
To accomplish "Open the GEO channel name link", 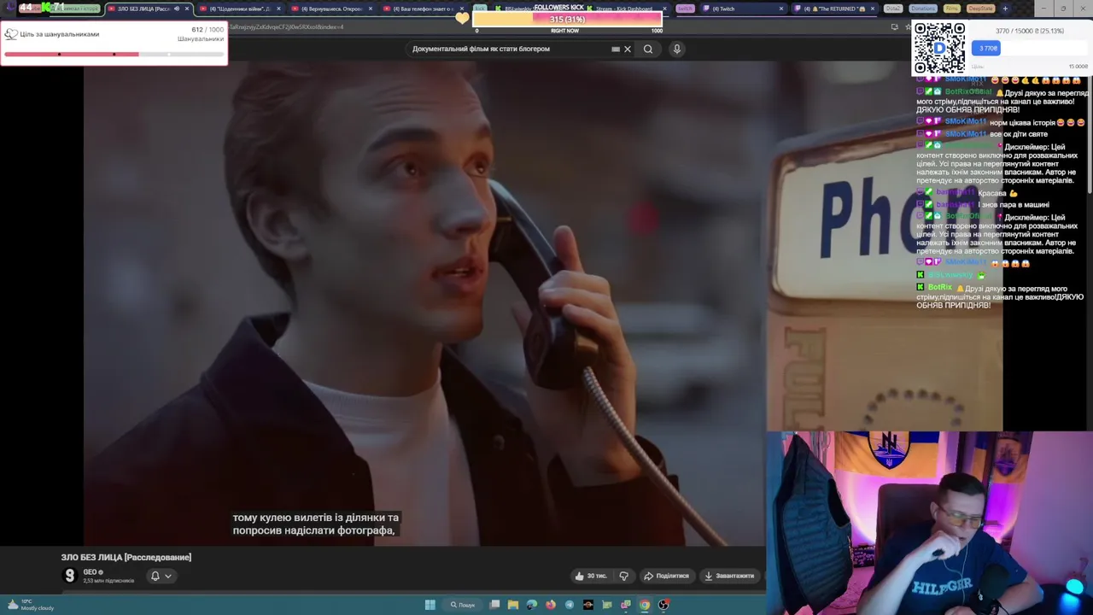I will [90, 572].
